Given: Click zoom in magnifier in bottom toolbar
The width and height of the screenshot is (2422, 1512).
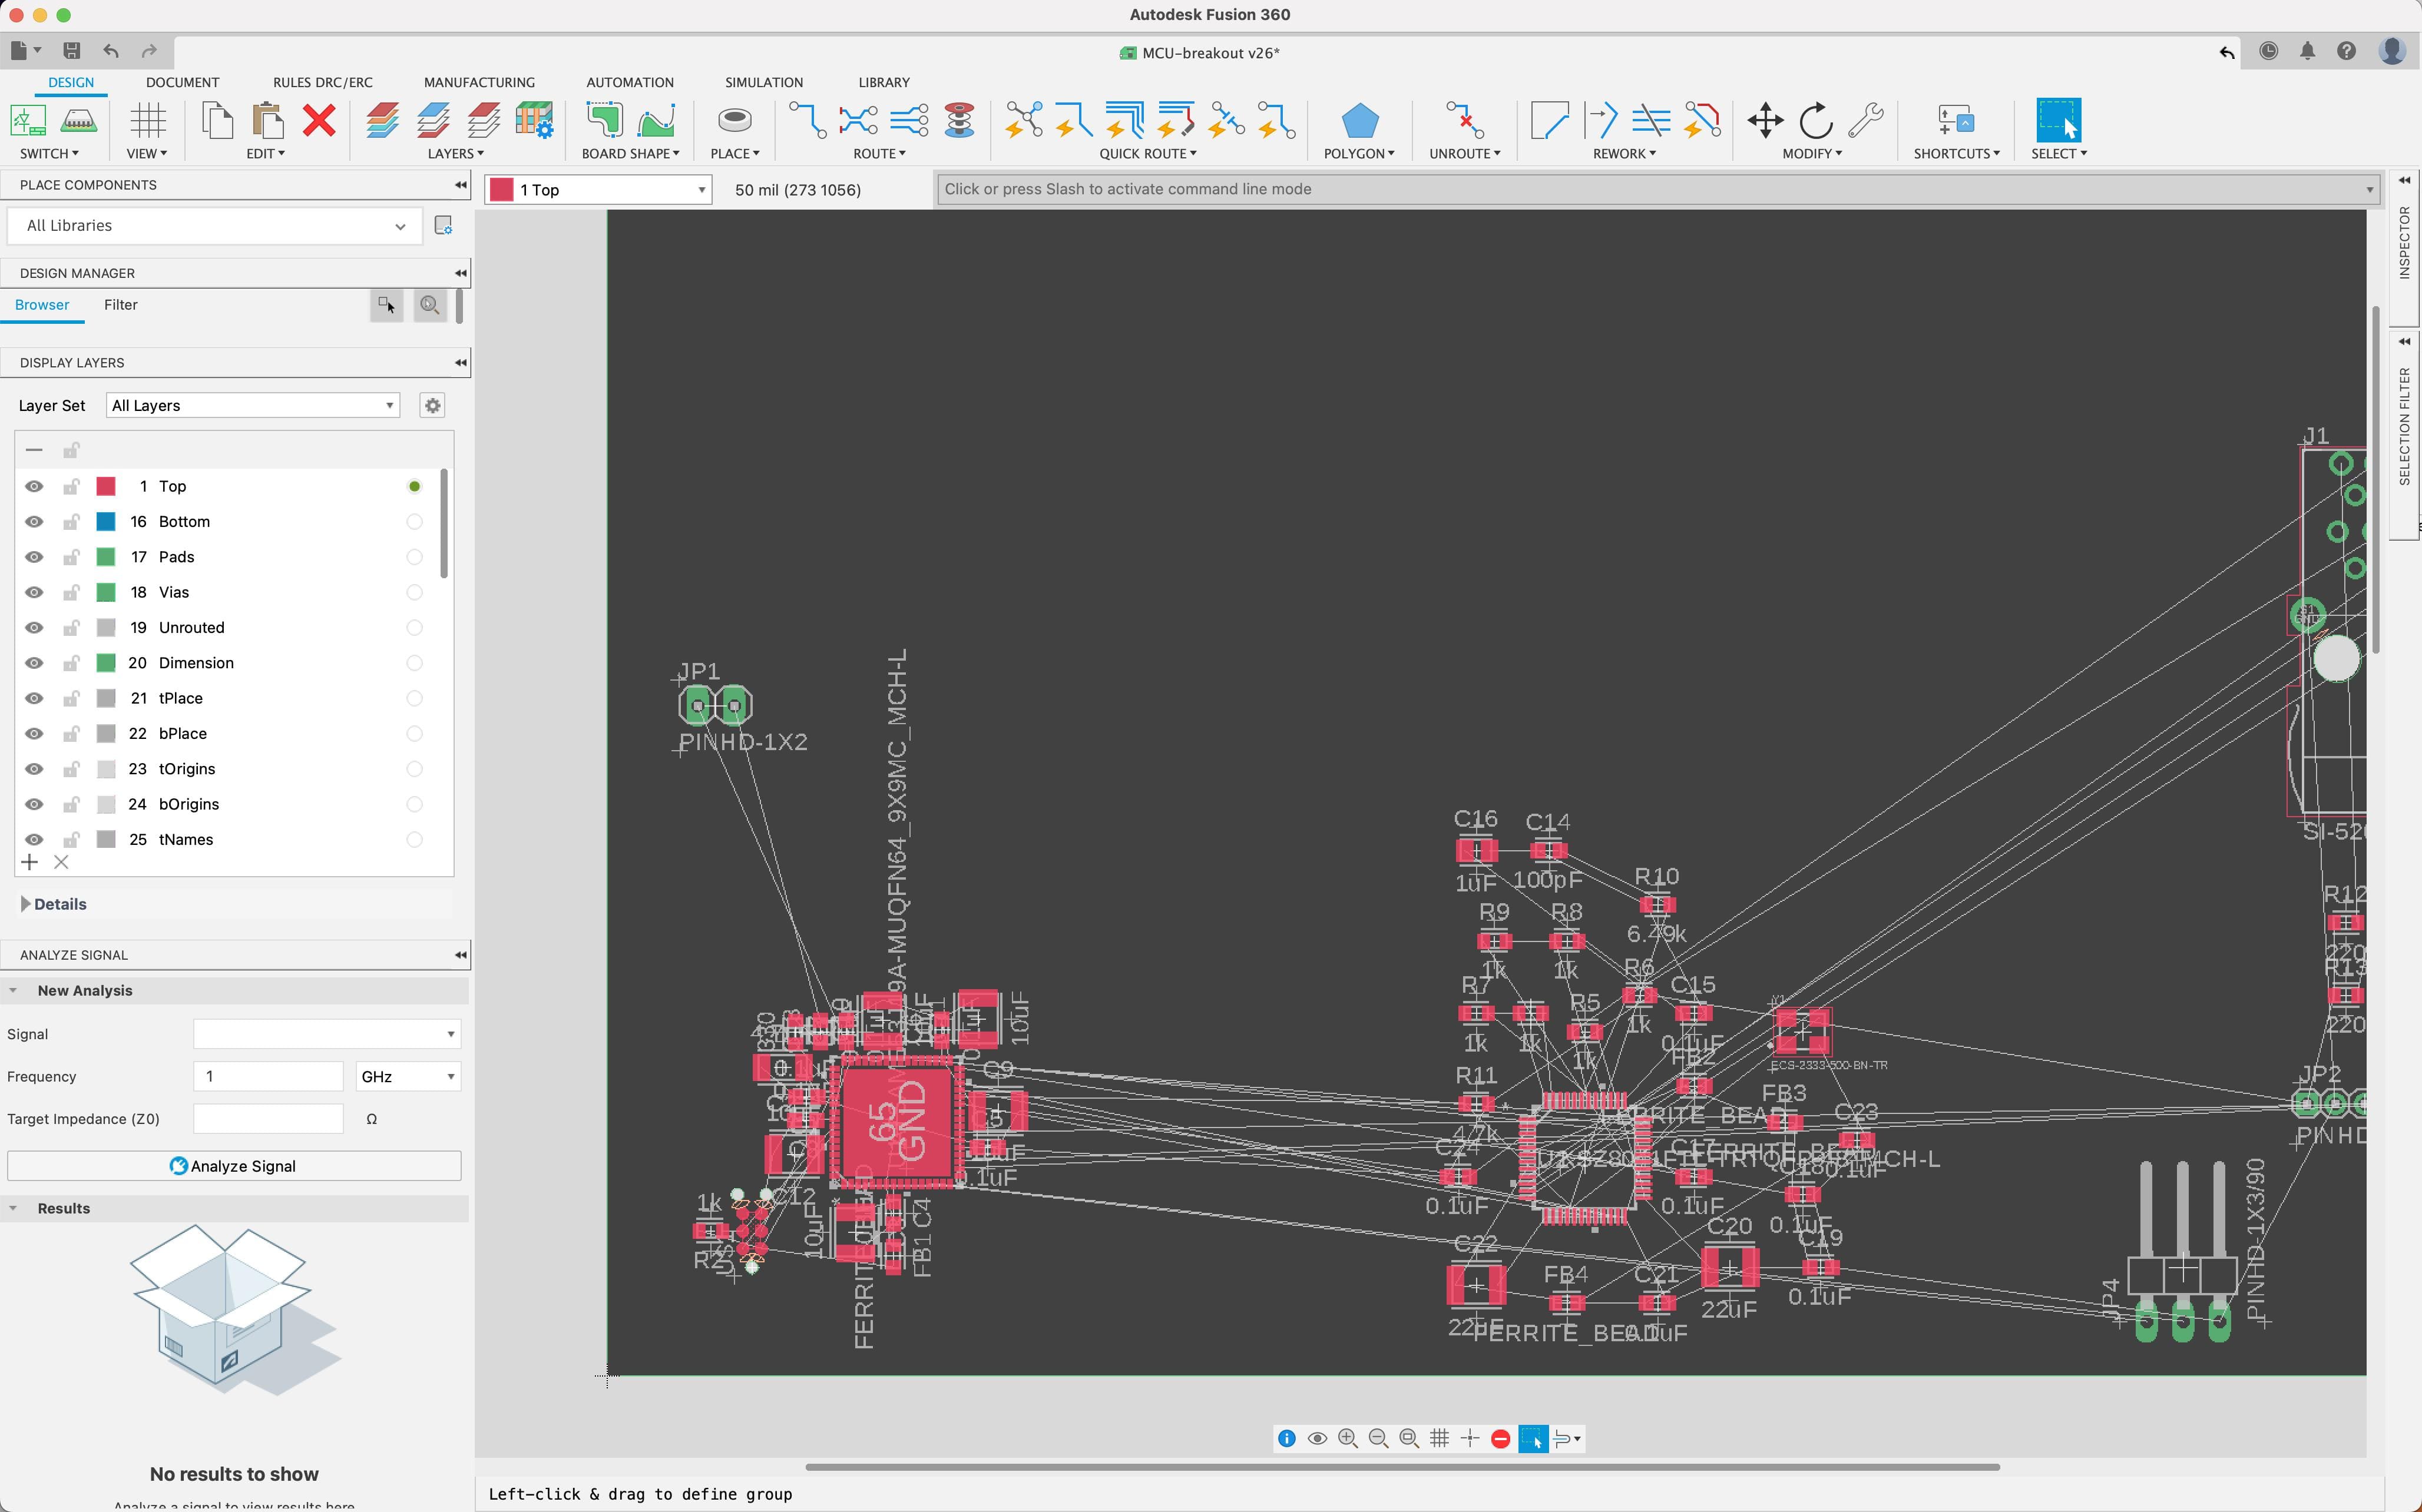Looking at the screenshot, I should (1348, 1438).
